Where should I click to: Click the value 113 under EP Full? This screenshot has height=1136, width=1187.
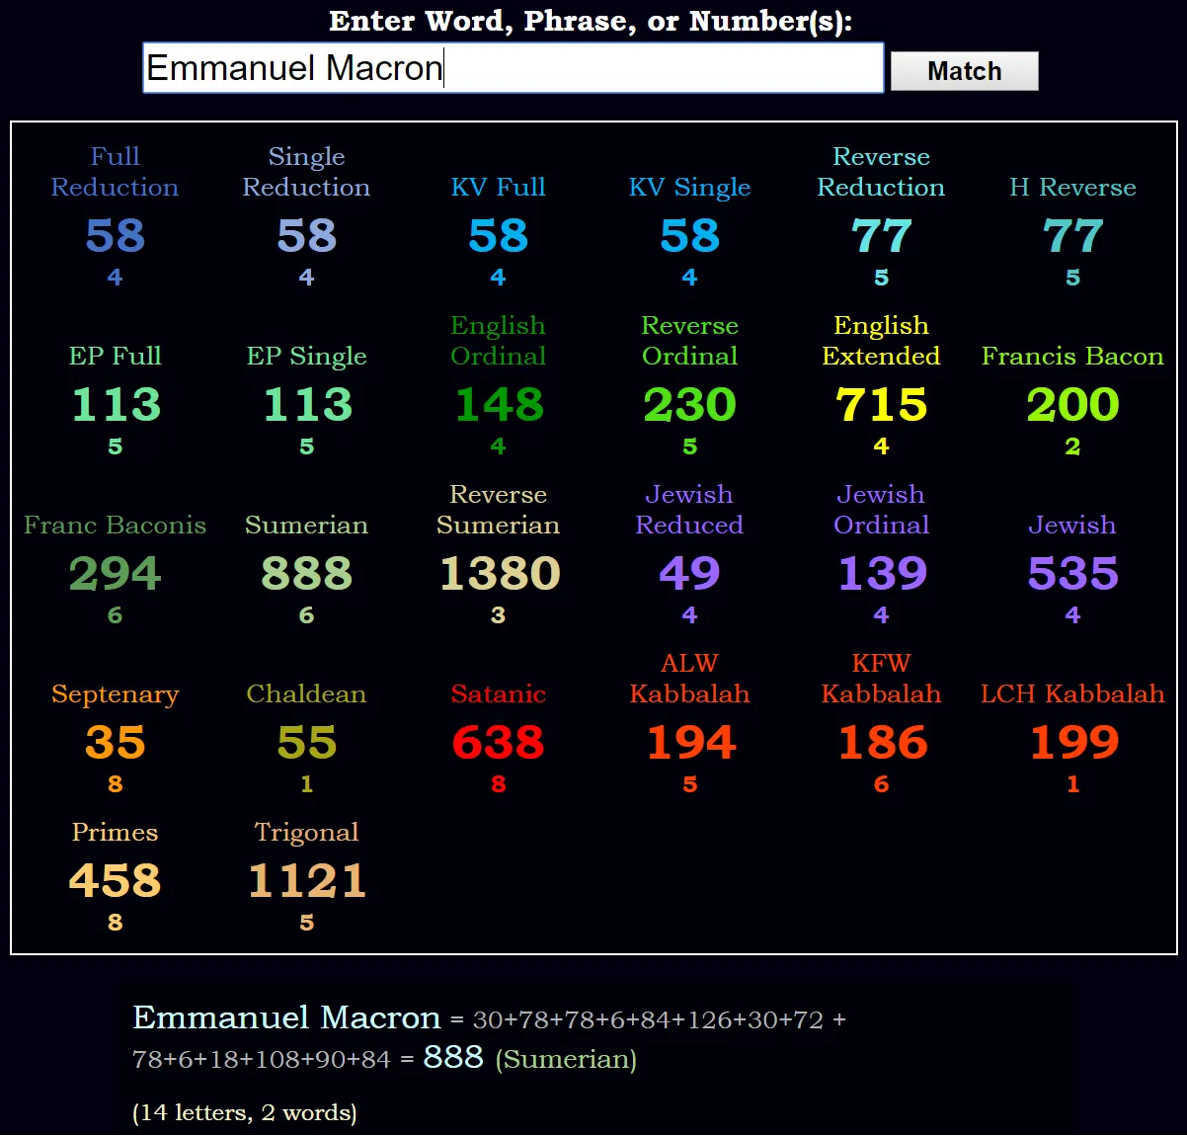click(x=115, y=405)
